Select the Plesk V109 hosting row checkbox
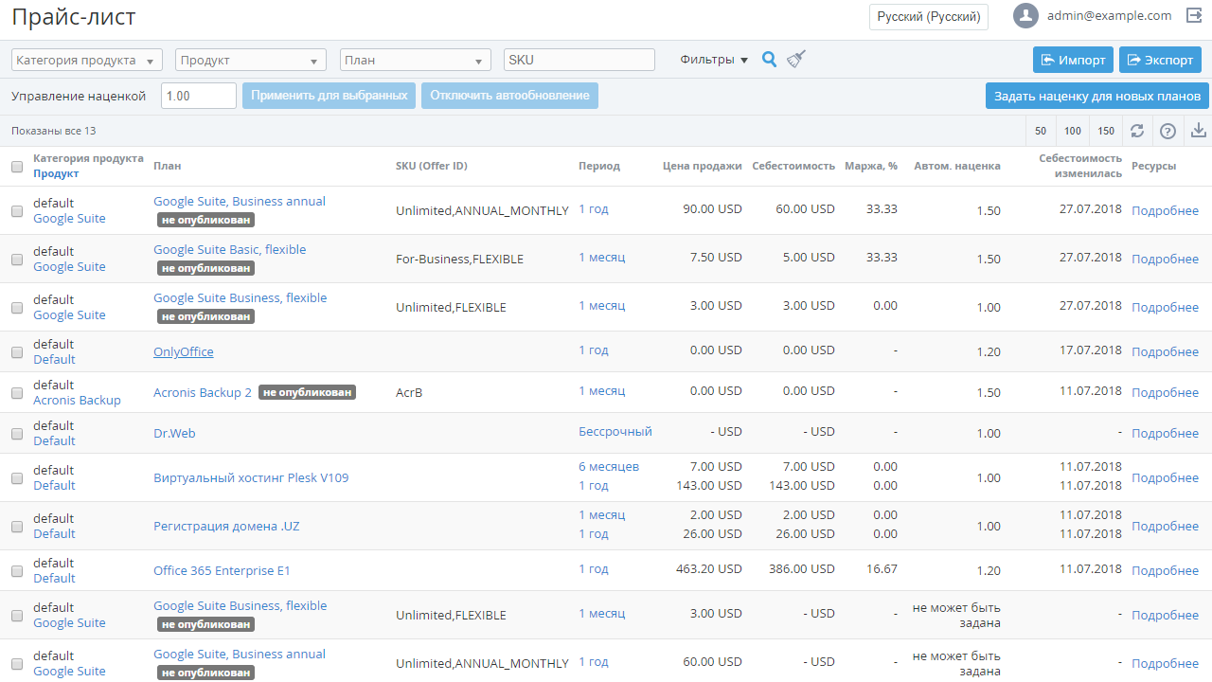Viewport: 1212px width, 682px height. (x=17, y=478)
